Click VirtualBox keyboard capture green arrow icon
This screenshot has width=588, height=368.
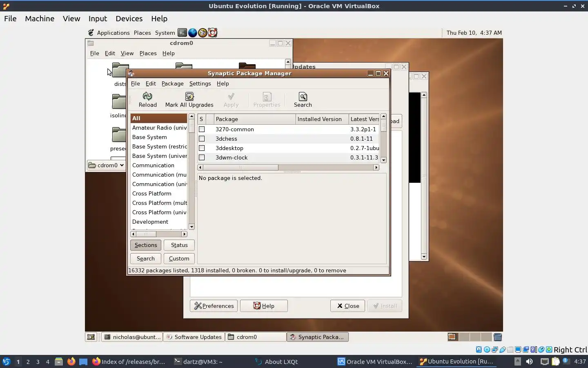tap(549, 350)
